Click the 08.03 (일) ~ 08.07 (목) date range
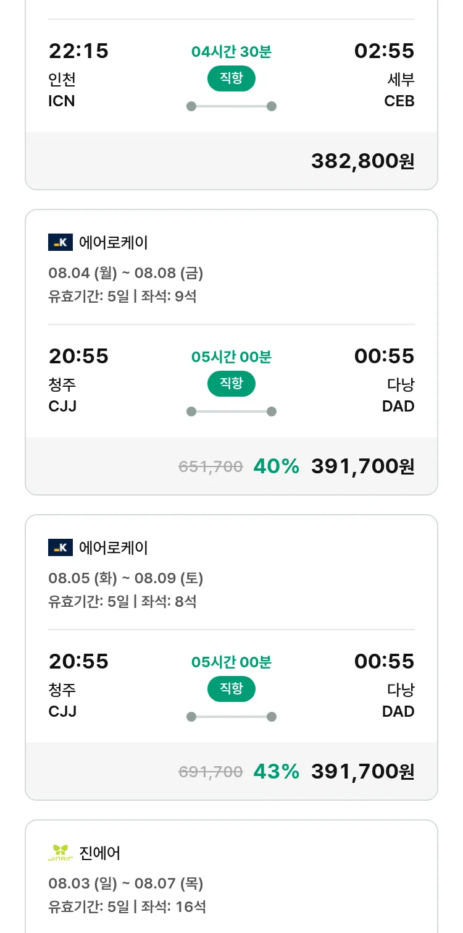 pos(126,884)
